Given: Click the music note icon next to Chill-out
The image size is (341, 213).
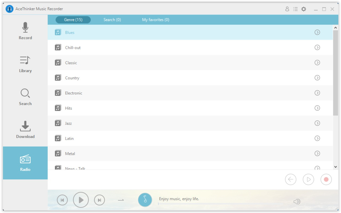Looking at the screenshot, I should (x=58, y=47).
